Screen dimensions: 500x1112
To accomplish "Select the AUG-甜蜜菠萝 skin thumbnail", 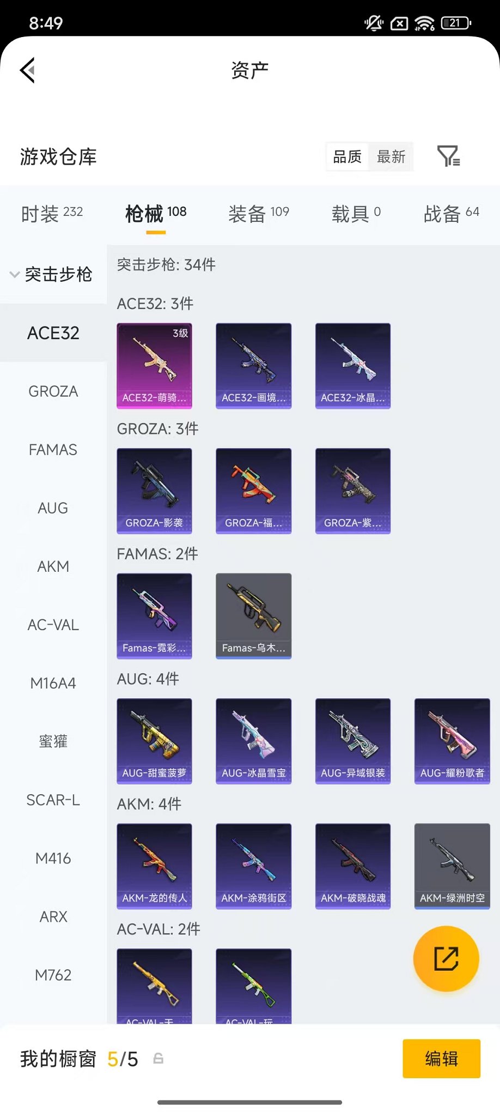I will pos(155,741).
